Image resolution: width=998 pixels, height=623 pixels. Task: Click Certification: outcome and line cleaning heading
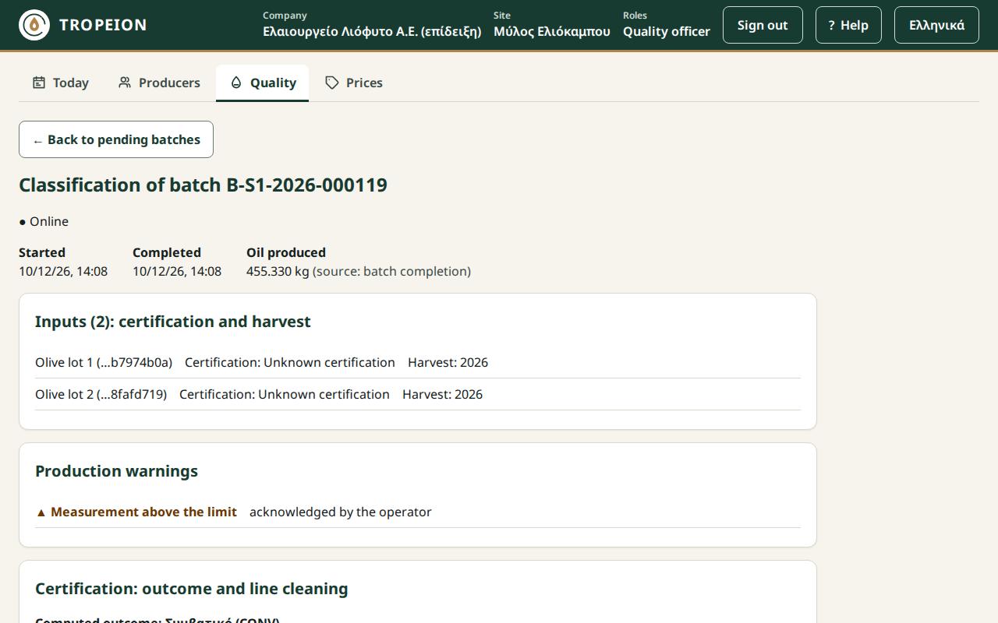coord(192,589)
